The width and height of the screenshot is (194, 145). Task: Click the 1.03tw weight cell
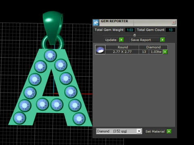coord(156,52)
